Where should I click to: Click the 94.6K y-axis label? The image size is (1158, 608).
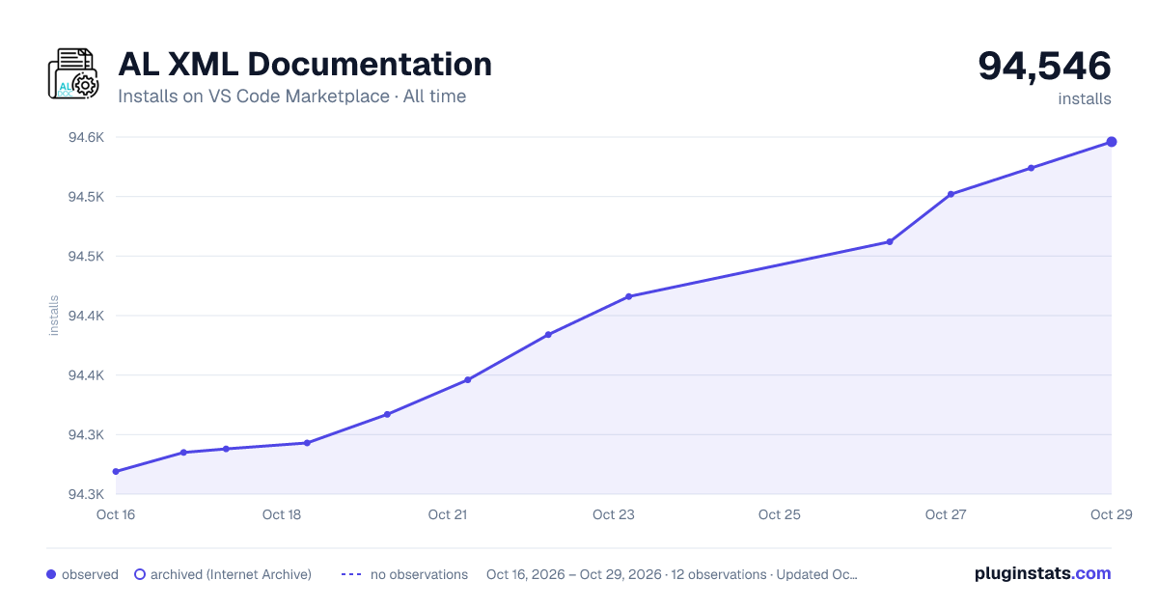pos(86,137)
